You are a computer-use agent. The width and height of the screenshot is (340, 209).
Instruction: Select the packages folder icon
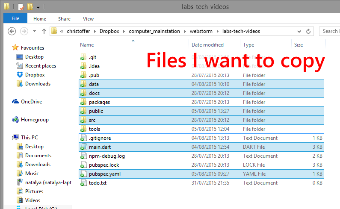pos(83,102)
